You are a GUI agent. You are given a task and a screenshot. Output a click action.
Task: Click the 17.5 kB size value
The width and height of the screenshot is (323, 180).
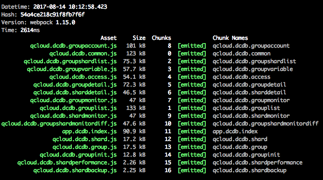(135, 147)
